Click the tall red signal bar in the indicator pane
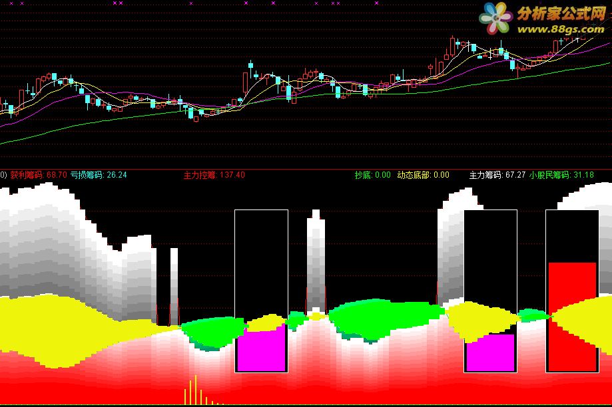 click(572, 317)
